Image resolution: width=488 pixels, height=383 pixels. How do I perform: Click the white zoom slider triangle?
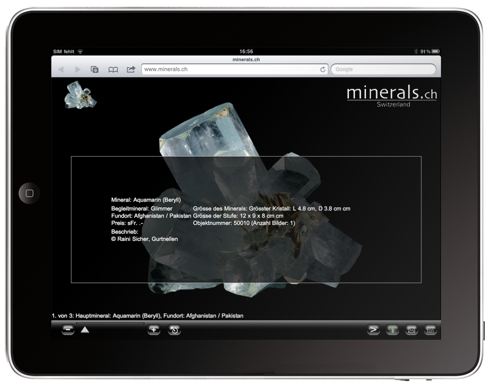click(85, 329)
